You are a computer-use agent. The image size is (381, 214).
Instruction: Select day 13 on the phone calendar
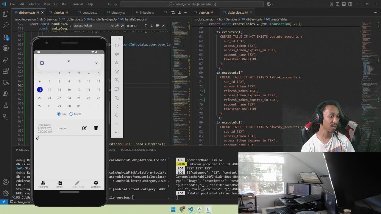[x=40, y=89]
